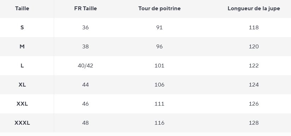Select the XL size row label

click(22, 85)
